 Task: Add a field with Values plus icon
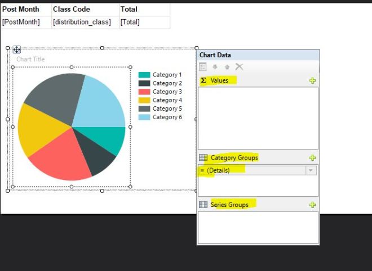click(x=312, y=80)
